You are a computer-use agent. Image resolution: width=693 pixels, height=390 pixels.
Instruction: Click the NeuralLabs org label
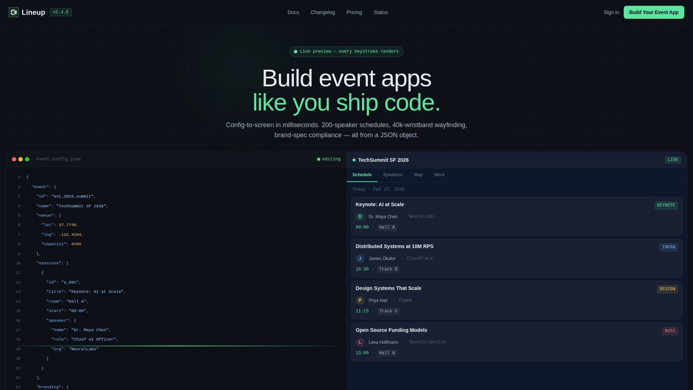[422, 217]
